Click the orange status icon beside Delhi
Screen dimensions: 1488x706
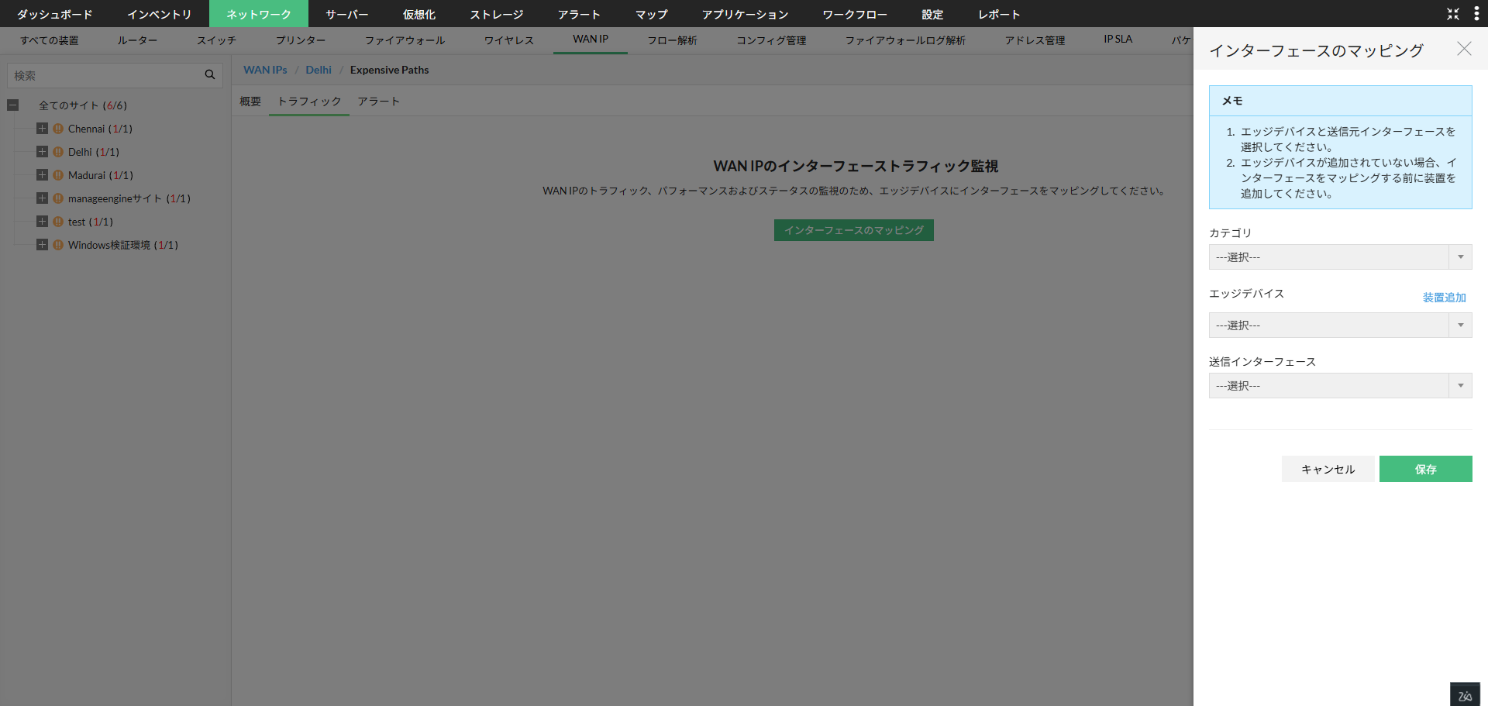pyautogui.click(x=58, y=152)
